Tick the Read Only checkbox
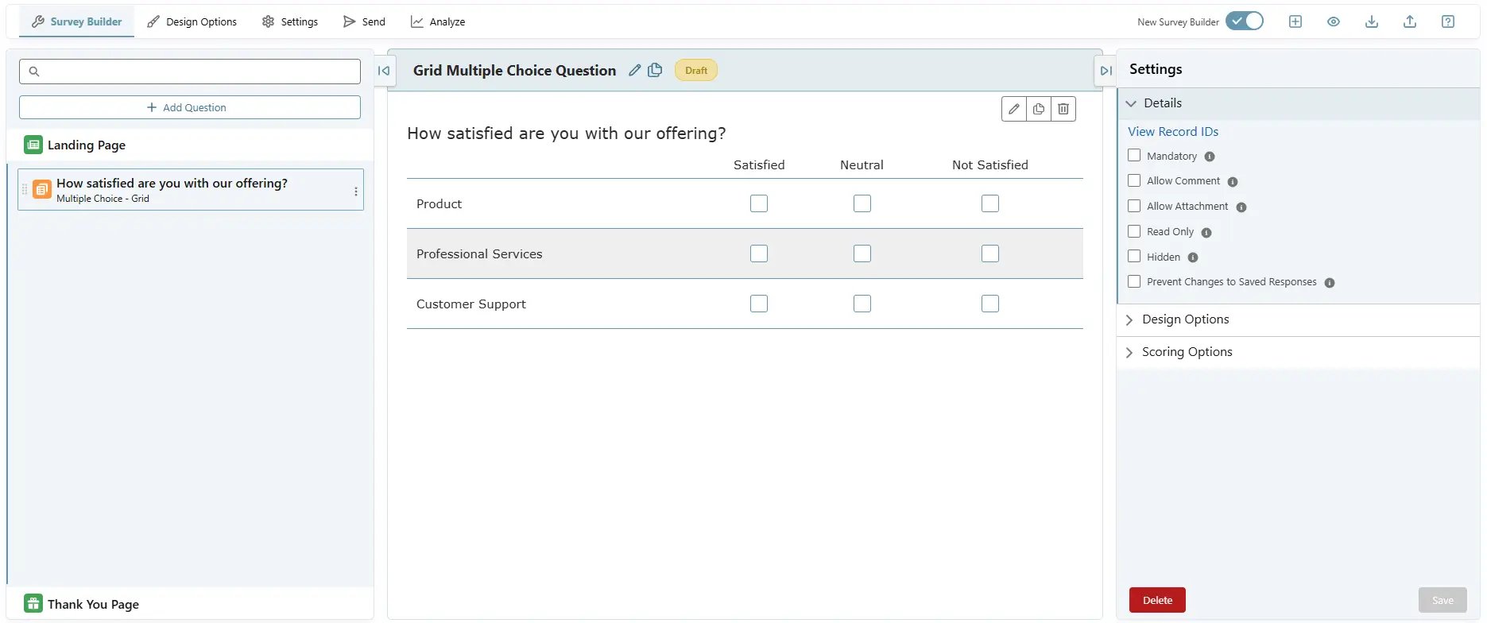The width and height of the screenshot is (1487, 623). tap(1134, 231)
